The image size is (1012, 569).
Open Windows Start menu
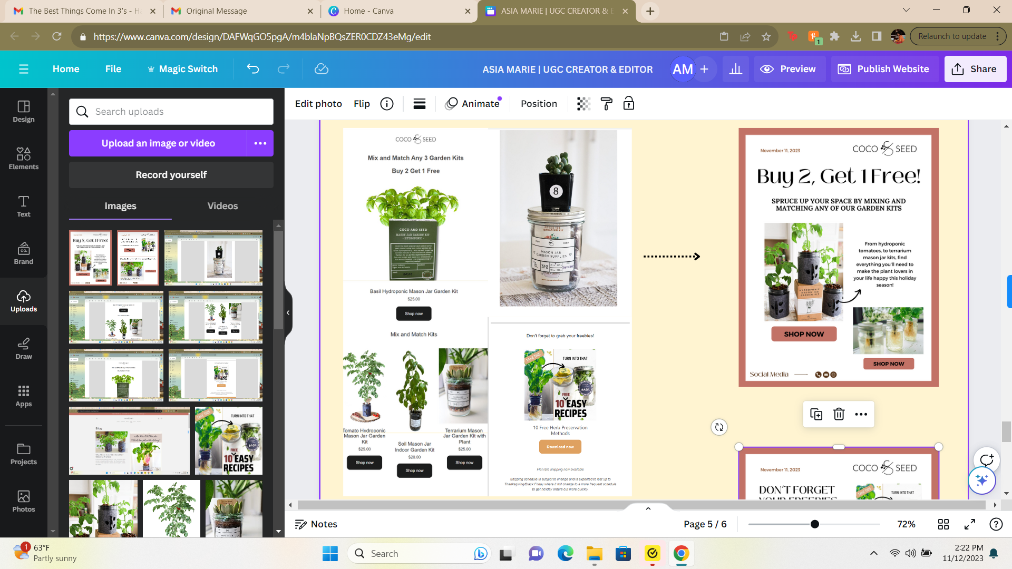click(330, 553)
